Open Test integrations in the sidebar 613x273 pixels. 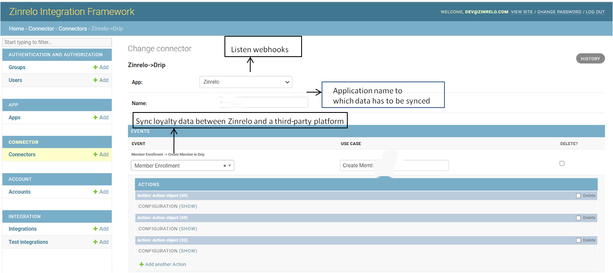[29, 242]
